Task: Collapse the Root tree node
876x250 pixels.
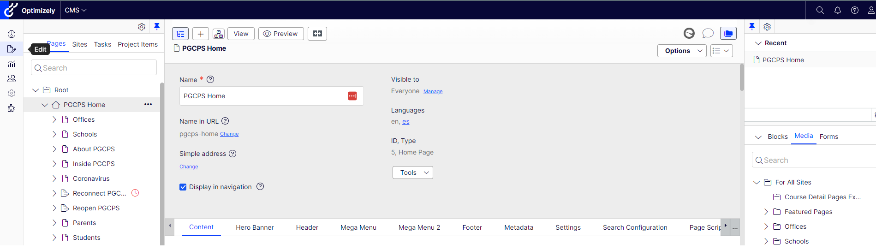Action: pos(36,90)
